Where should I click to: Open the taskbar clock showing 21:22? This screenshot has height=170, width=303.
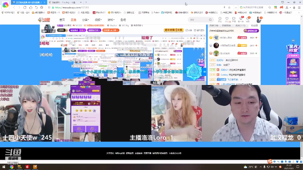289,167
